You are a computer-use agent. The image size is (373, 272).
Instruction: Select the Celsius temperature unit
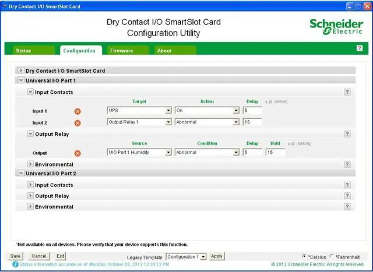[304, 256]
